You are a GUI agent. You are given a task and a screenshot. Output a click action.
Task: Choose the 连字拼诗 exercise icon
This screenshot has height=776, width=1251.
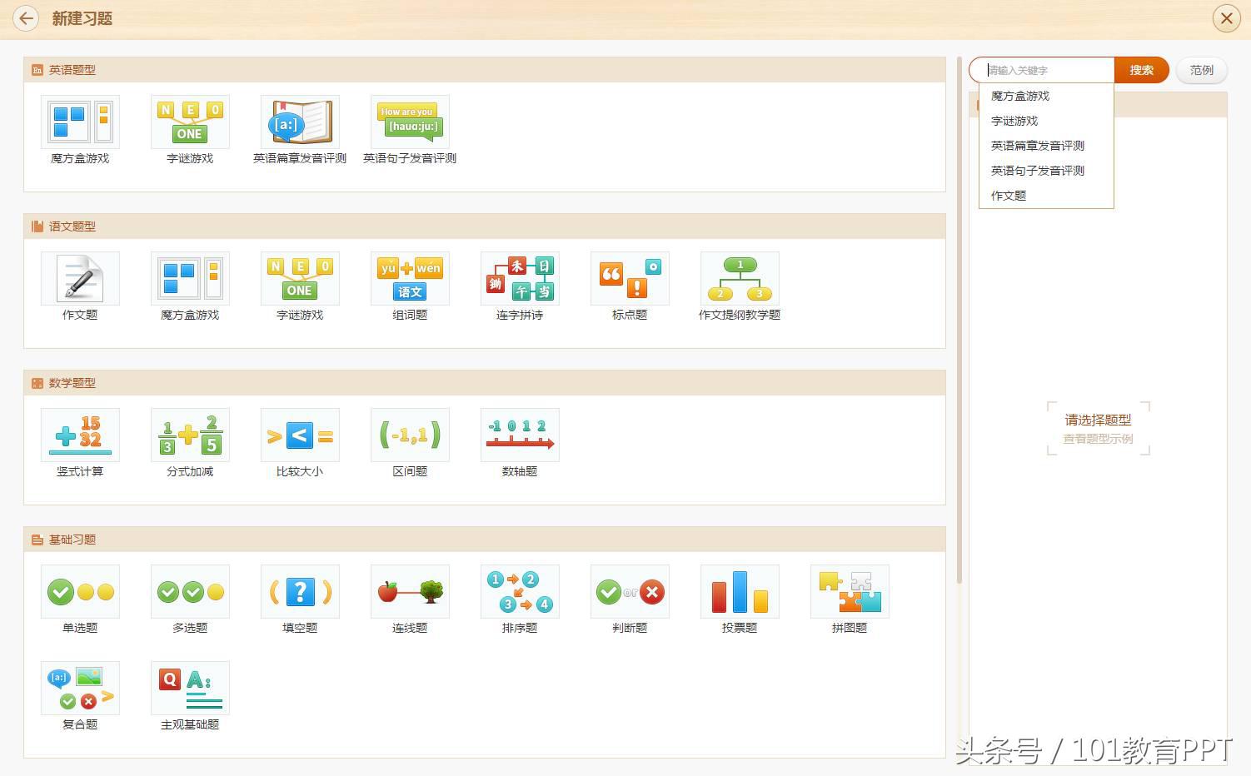click(520, 278)
